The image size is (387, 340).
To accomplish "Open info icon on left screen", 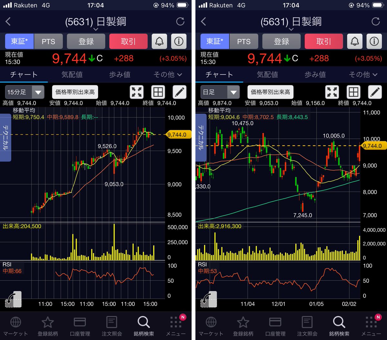I will 179,41.
